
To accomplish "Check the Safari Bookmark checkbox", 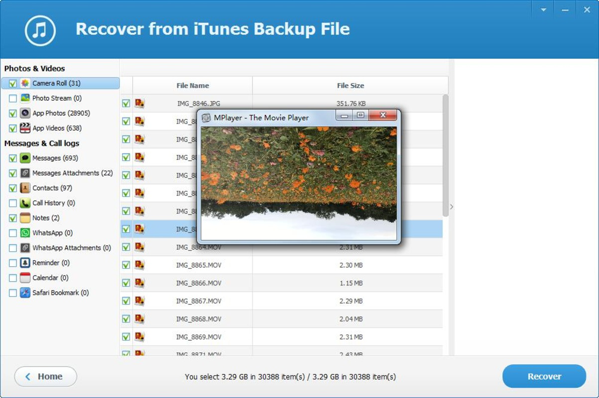I will pyautogui.click(x=13, y=293).
